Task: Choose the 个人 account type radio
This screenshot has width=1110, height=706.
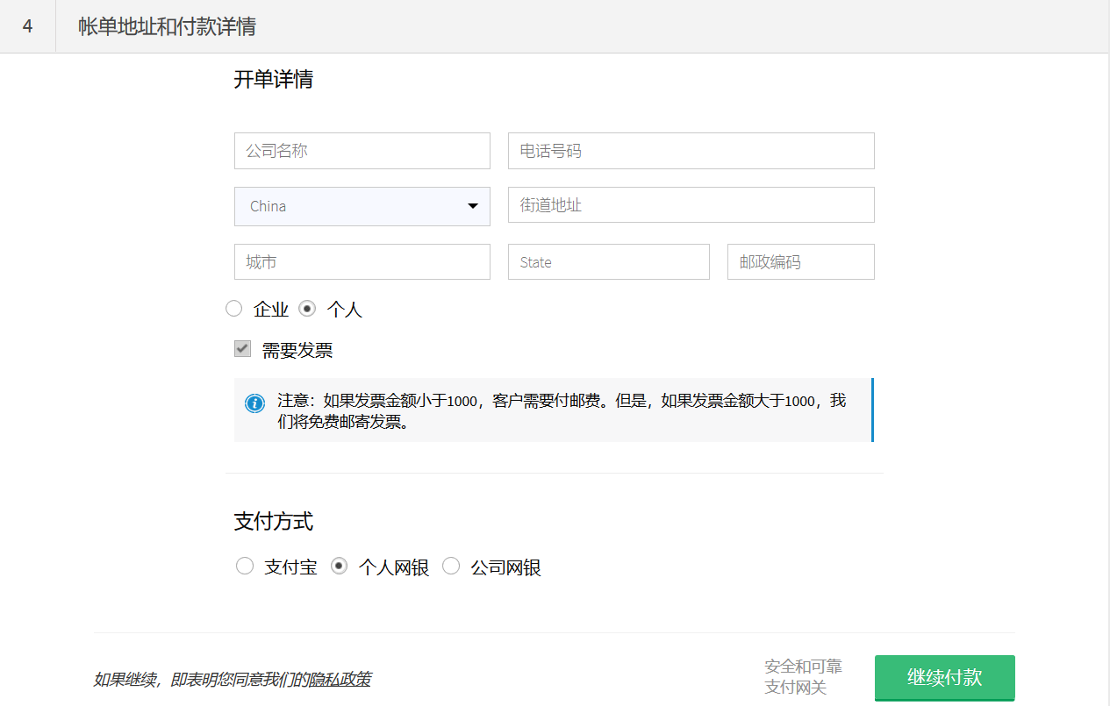Action: pyautogui.click(x=307, y=309)
